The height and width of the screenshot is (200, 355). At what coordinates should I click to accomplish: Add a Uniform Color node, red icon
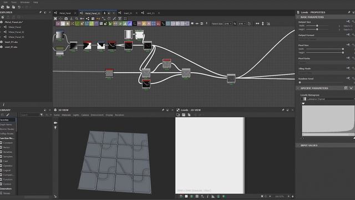(158, 23)
